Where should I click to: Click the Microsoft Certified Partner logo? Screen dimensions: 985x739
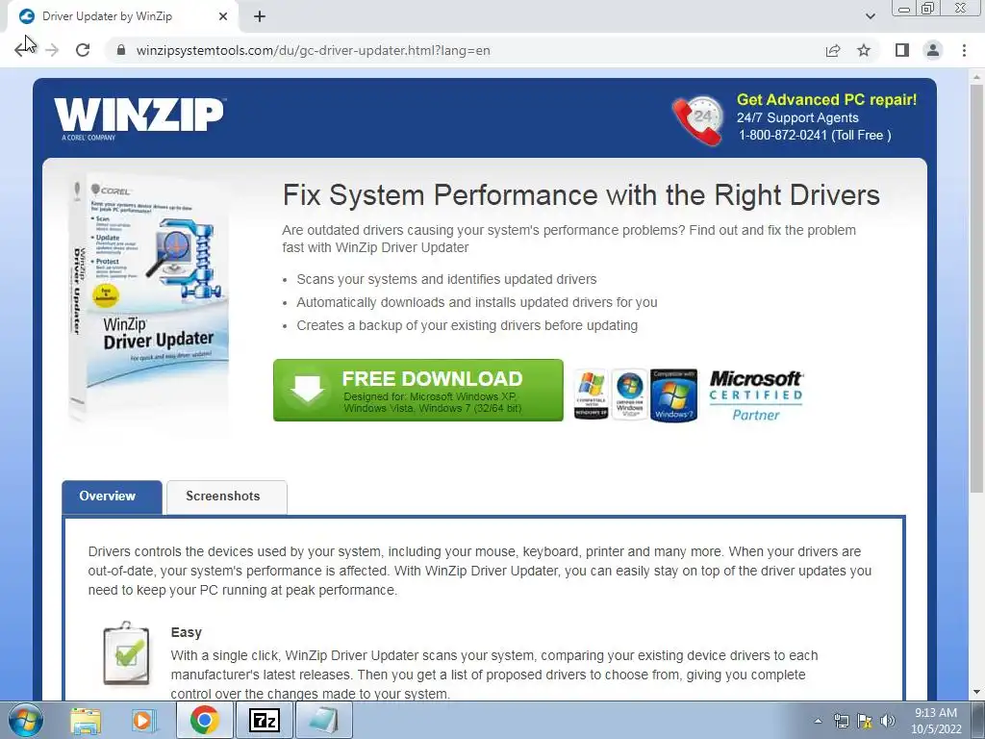tap(756, 395)
